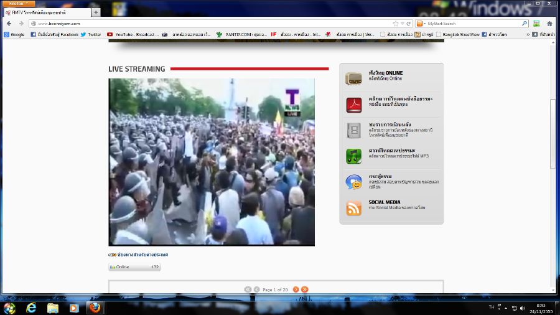Open the Bangkok StreetView bookmark
The image size is (560, 315).
pyautogui.click(x=457, y=35)
